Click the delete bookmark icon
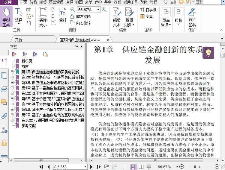Image resolution: width=225 pixels, height=170 pixels. 14,54
